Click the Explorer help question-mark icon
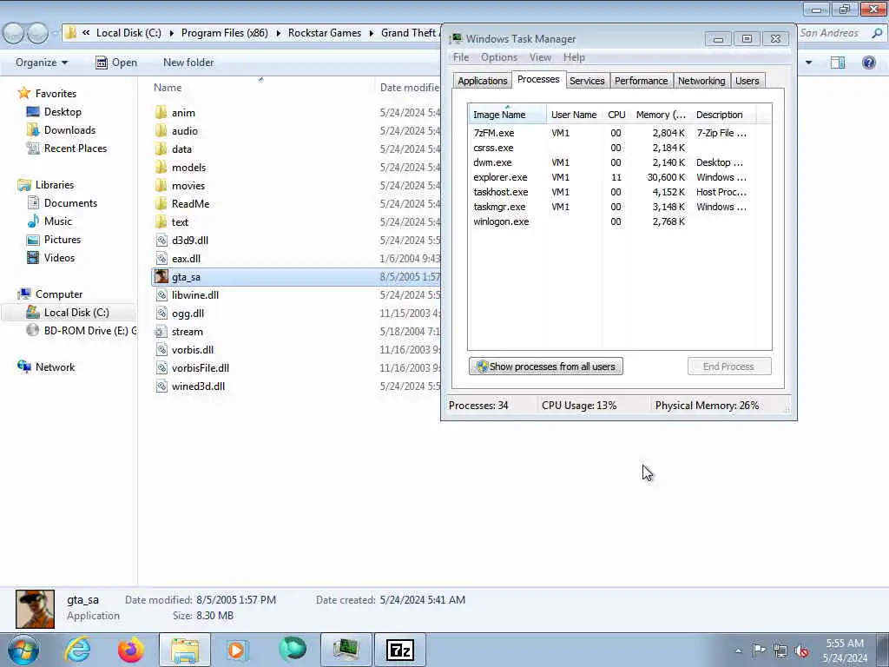The image size is (889, 667). click(x=868, y=63)
